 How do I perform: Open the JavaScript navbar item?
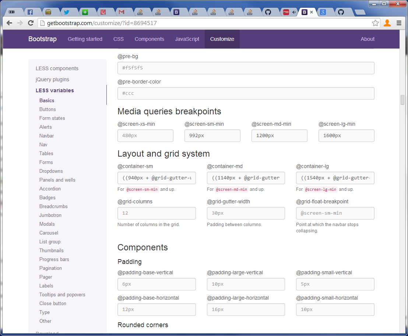(187, 39)
